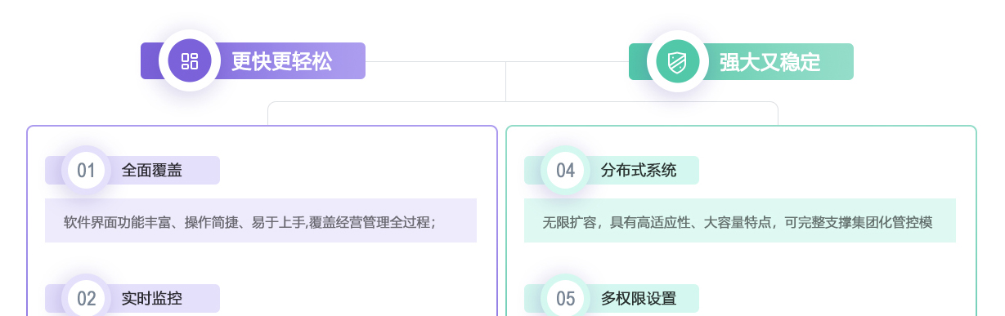
Task: Click the green shield icon circle
Action: (678, 61)
